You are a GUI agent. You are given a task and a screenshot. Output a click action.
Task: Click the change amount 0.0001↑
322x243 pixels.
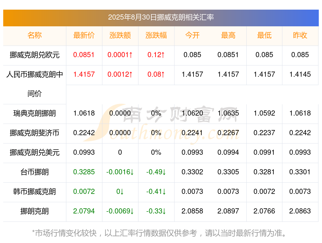pyautogui.click(x=120, y=55)
